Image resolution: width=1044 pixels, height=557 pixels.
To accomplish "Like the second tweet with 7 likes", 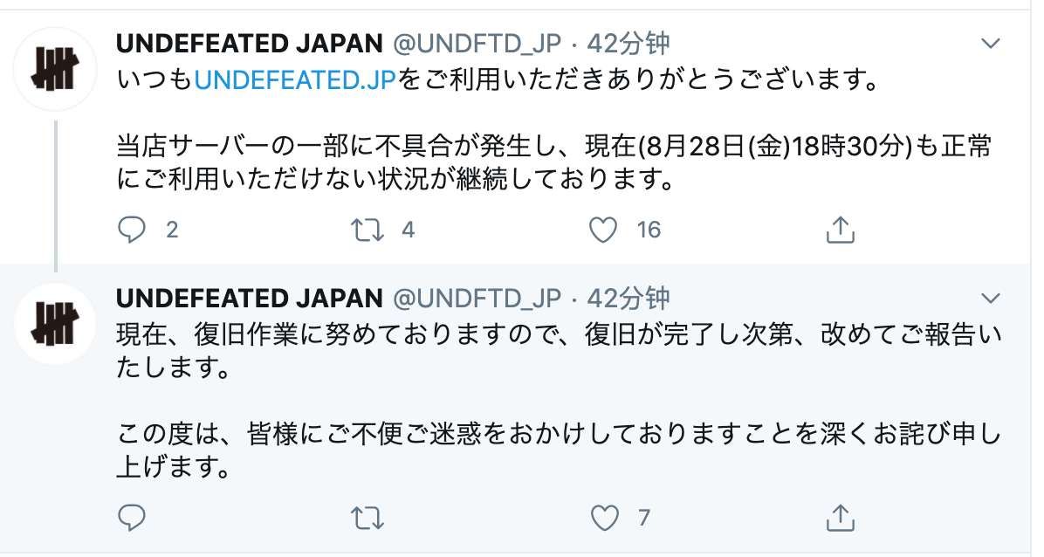I will (603, 518).
